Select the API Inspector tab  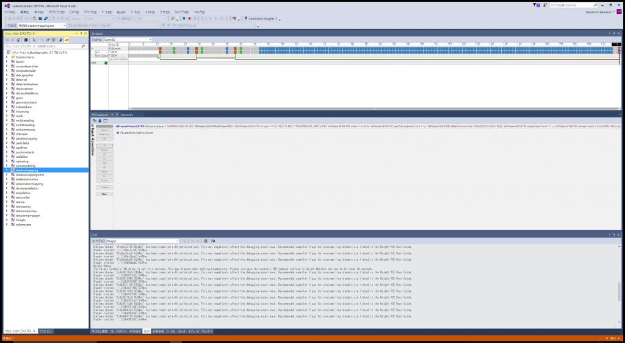[100, 115]
